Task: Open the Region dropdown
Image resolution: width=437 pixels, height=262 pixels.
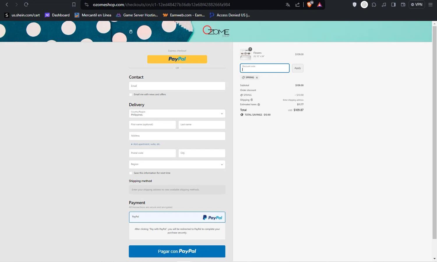Action: (177, 164)
